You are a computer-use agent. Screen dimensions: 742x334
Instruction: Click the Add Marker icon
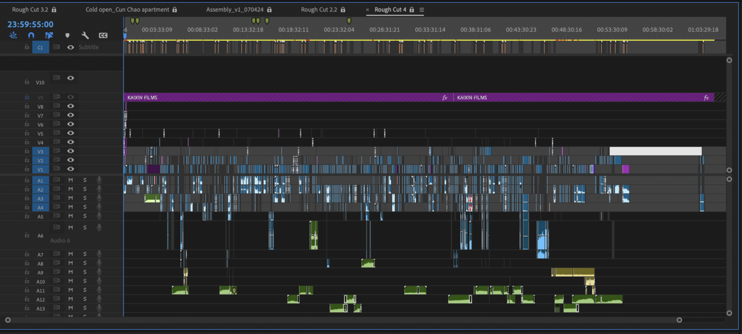tap(67, 36)
